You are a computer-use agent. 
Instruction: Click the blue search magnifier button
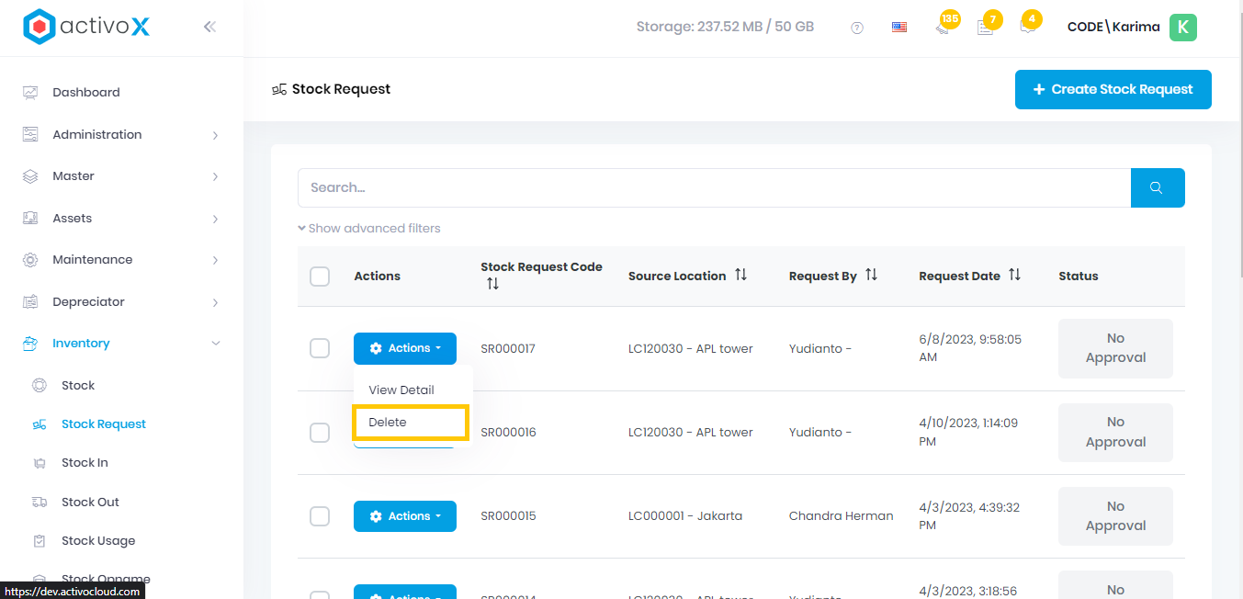tap(1157, 187)
